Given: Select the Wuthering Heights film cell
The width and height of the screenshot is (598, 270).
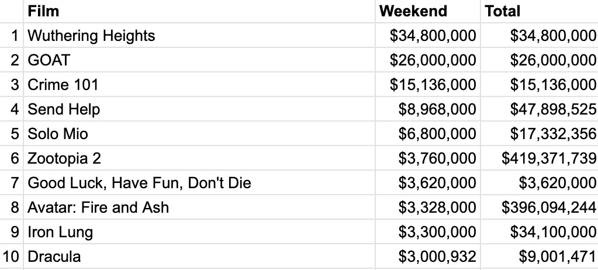Looking at the screenshot, I should pyautogui.click(x=91, y=36).
